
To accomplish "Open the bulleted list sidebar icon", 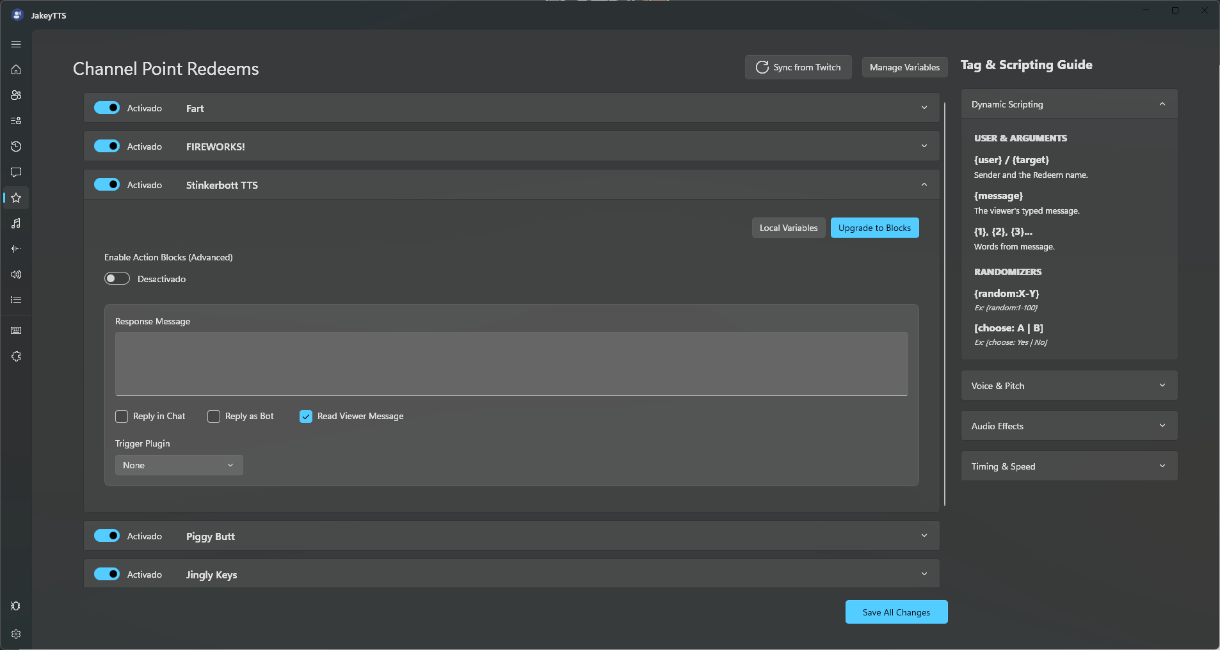I will [16, 300].
